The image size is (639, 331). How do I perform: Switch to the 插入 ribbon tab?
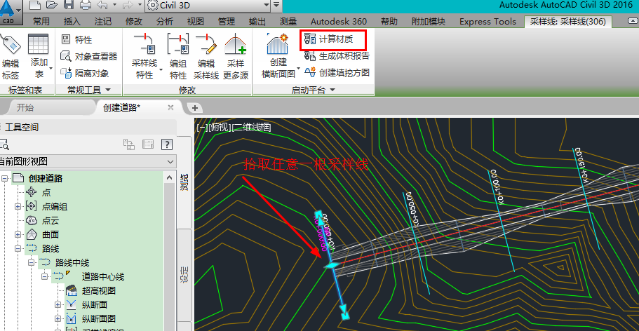click(x=72, y=22)
